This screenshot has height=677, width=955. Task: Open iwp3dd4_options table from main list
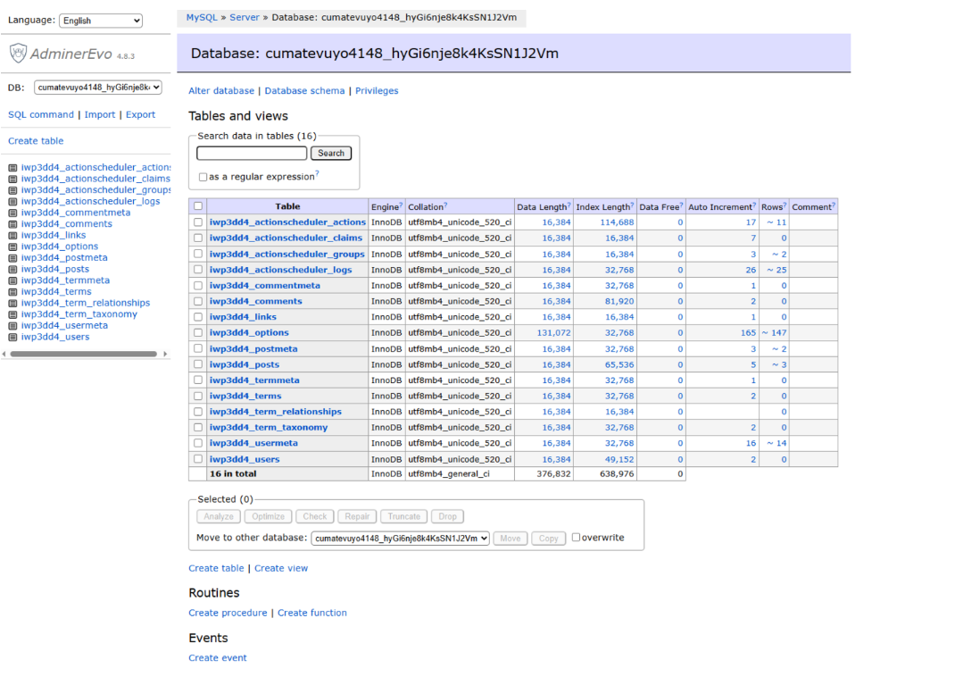(249, 333)
